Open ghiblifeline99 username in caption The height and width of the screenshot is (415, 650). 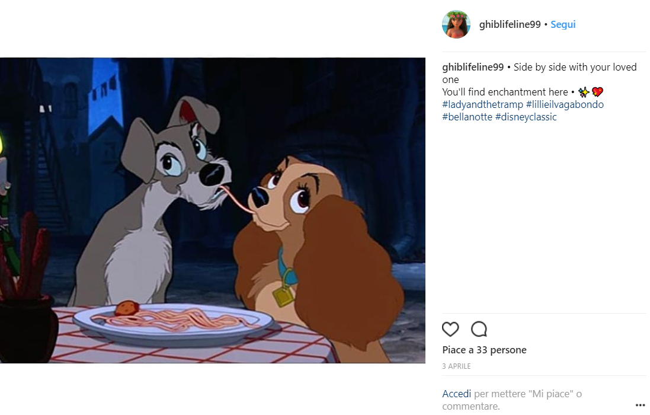473,67
